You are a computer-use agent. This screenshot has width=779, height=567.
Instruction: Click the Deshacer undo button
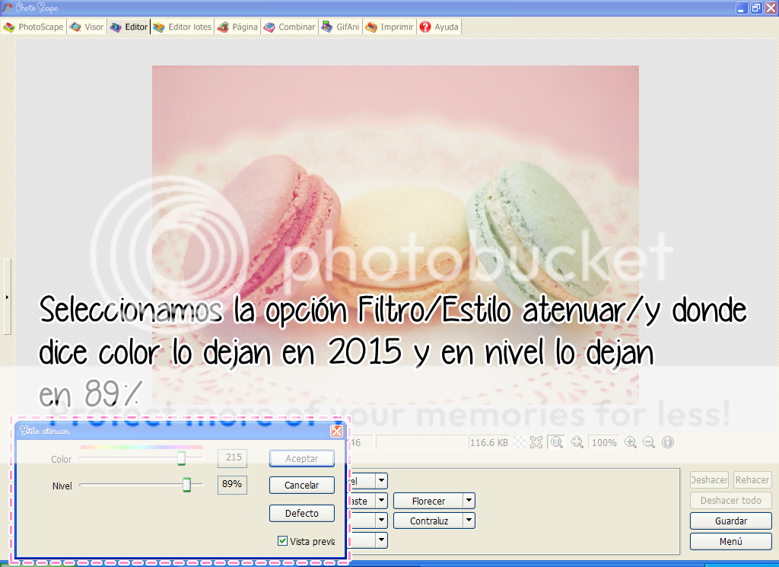click(709, 480)
